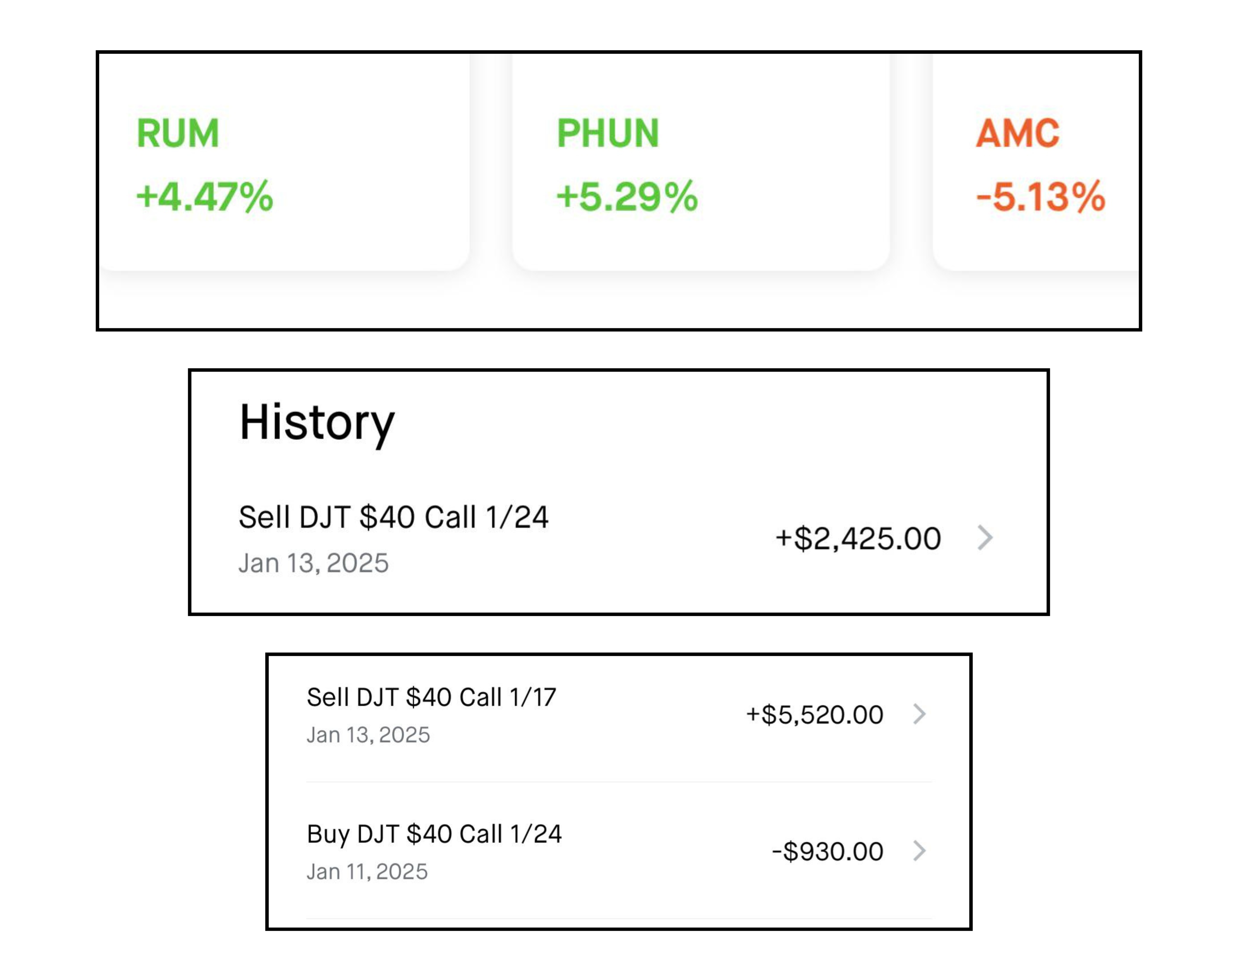Click PHUN's +5.29% change value
Viewport: 1238px width, 957px height.
pyautogui.click(x=627, y=197)
